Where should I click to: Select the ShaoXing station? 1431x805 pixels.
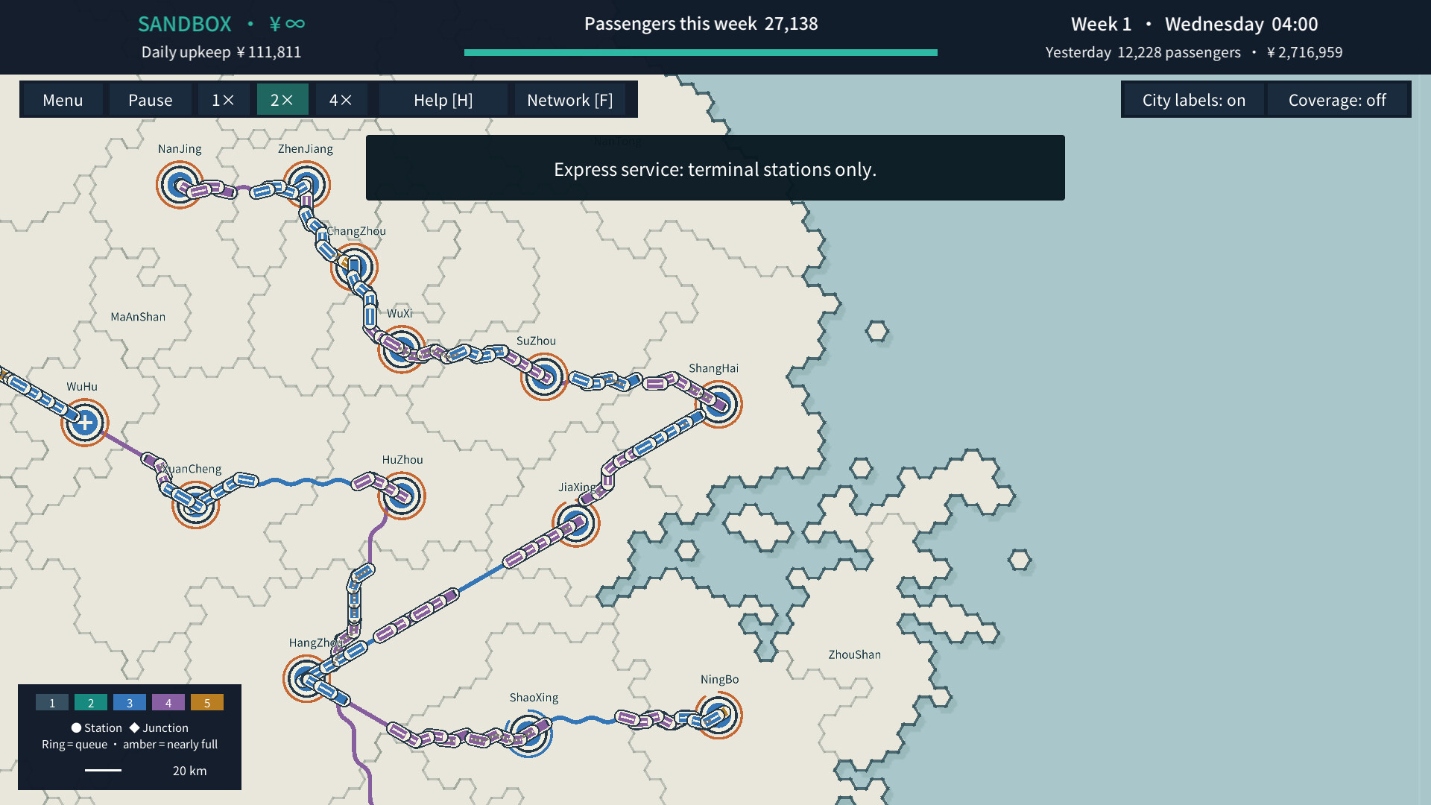(x=528, y=733)
